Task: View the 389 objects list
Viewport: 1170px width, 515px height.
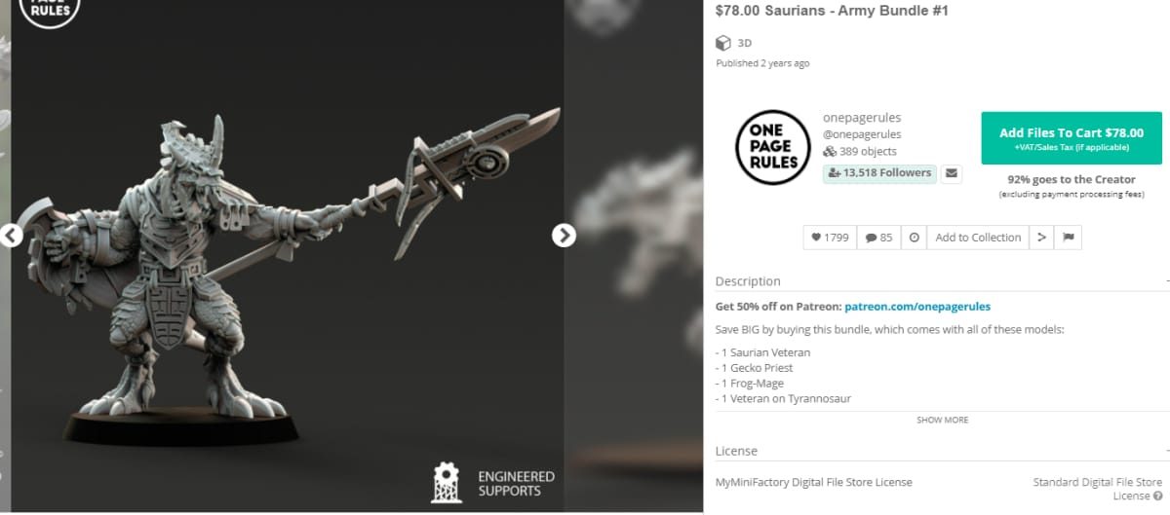Action: tap(860, 152)
